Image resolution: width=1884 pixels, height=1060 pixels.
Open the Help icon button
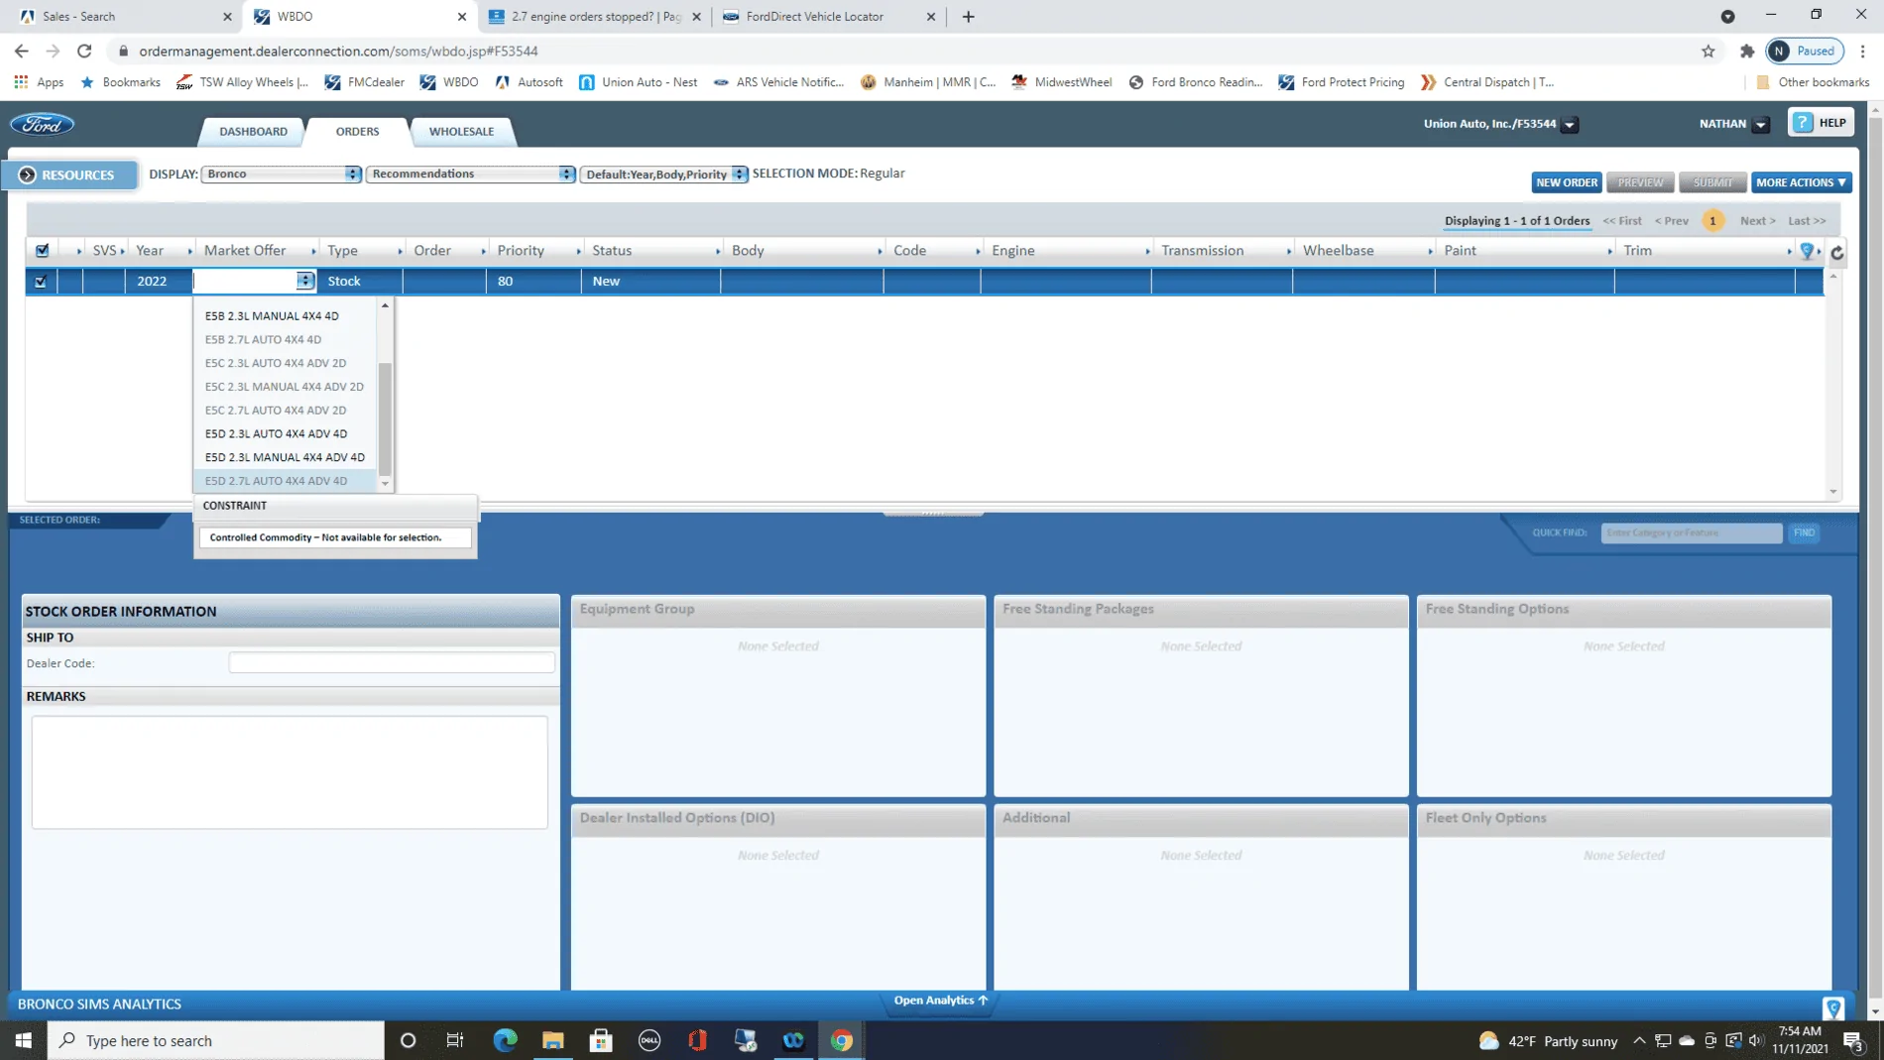(1821, 122)
